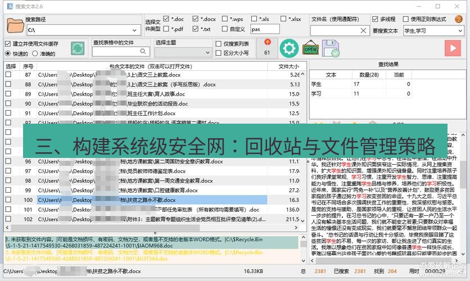Select the 学习 row in 查找结果
Viewport: 470px width, 281px height.
click(360, 94)
